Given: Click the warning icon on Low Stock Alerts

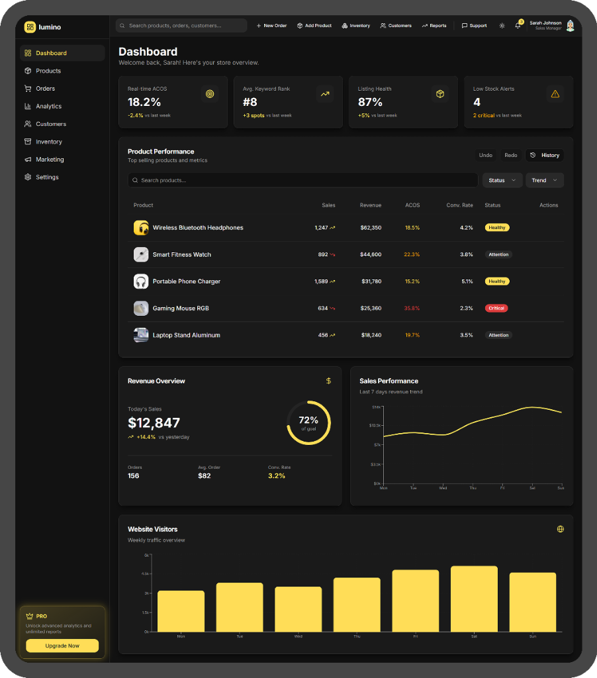Looking at the screenshot, I should tap(555, 93).
